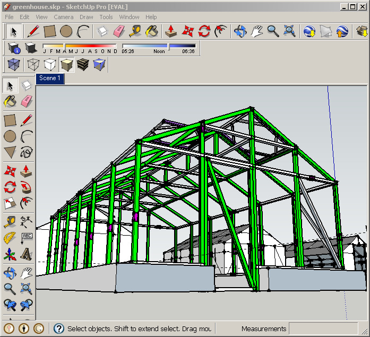370x337 pixels.
Task: Select the Polygon tool
Action: pos(10,153)
